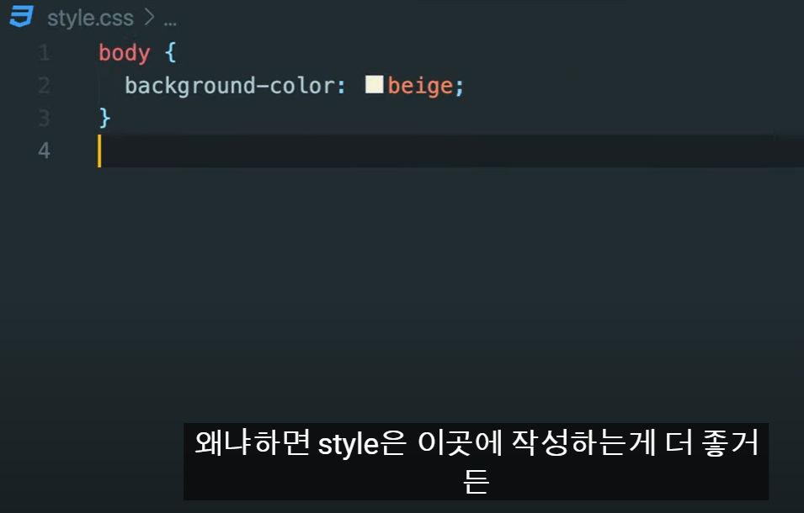The height and width of the screenshot is (513, 804).
Task: Click the opening curly brace after body
Action: (x=171, y=53)
